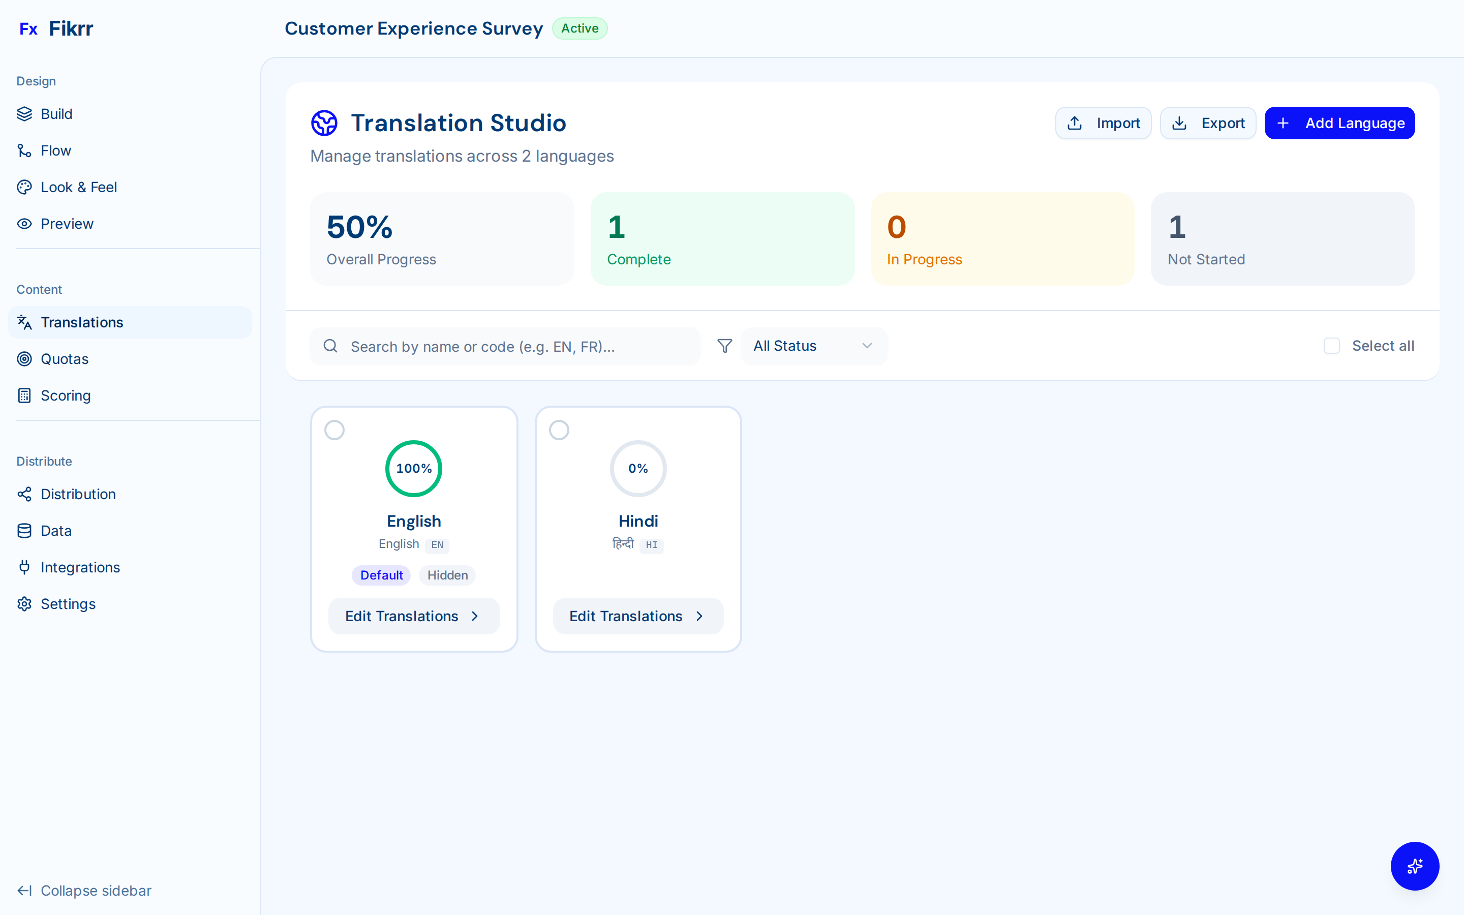The width and height of the screenshot is (1464, 915).
Task: Select the Hindi language card checkbox
Action: pos(559,430)
